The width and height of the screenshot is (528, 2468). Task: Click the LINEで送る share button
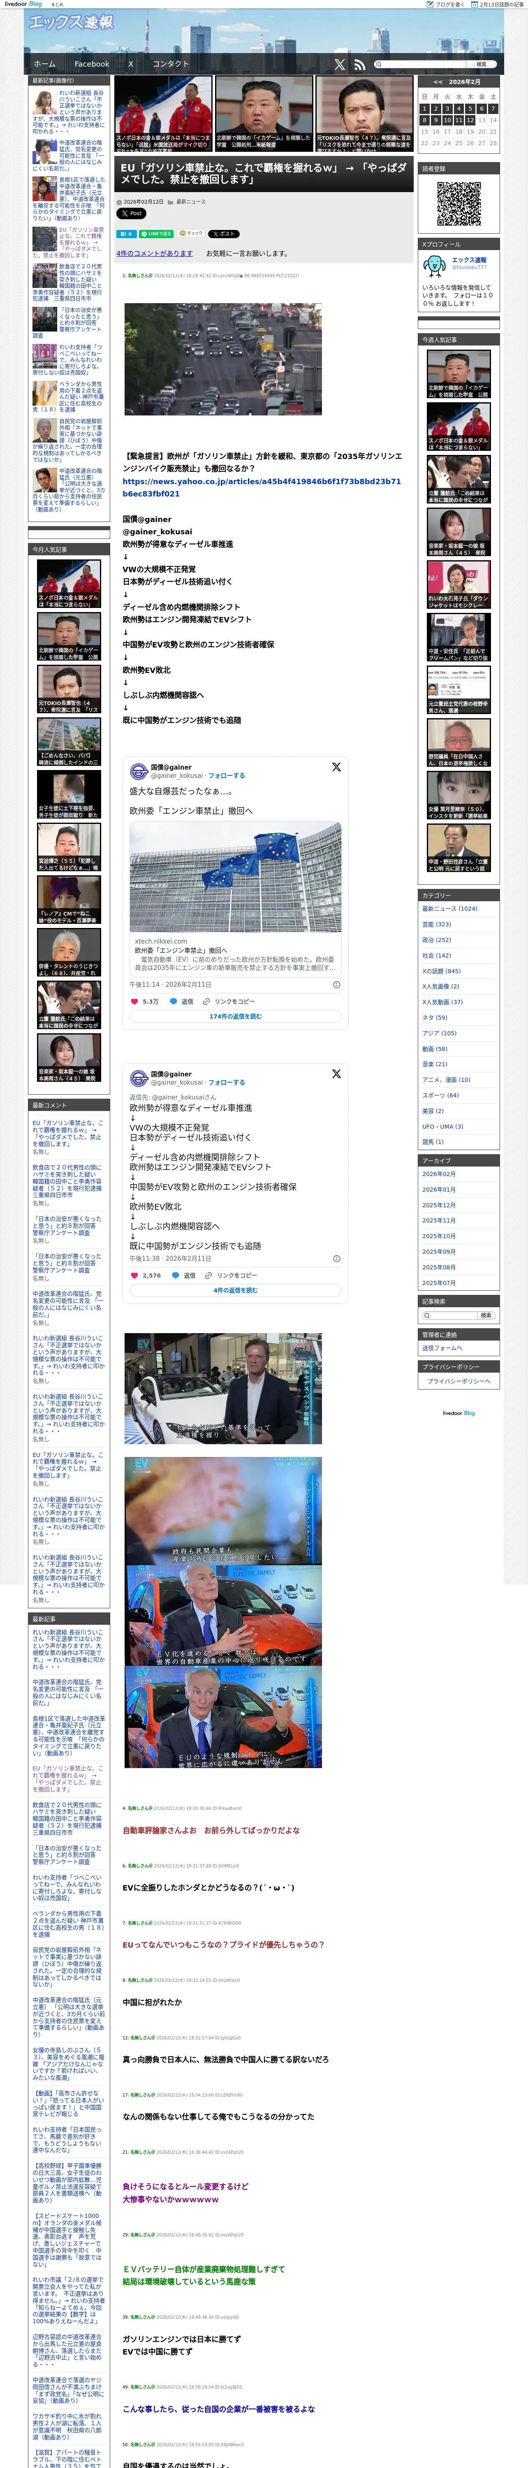156,234
